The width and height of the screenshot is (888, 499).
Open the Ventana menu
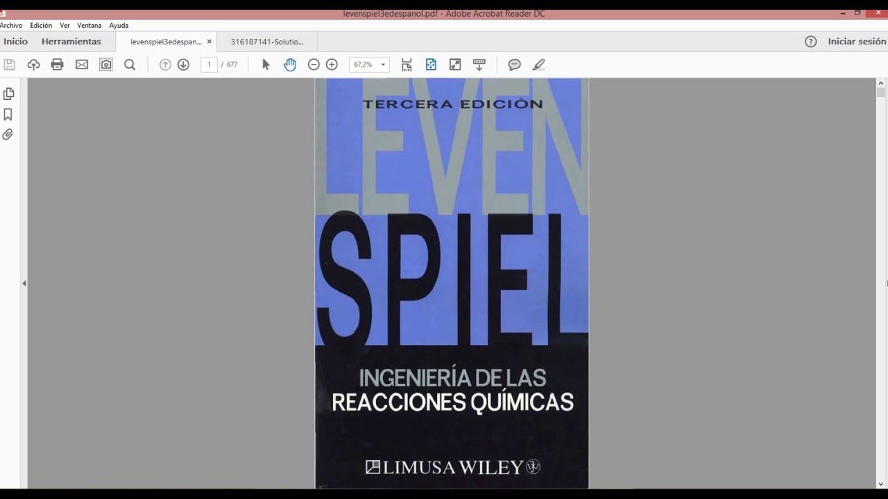(x=89, y=25)
